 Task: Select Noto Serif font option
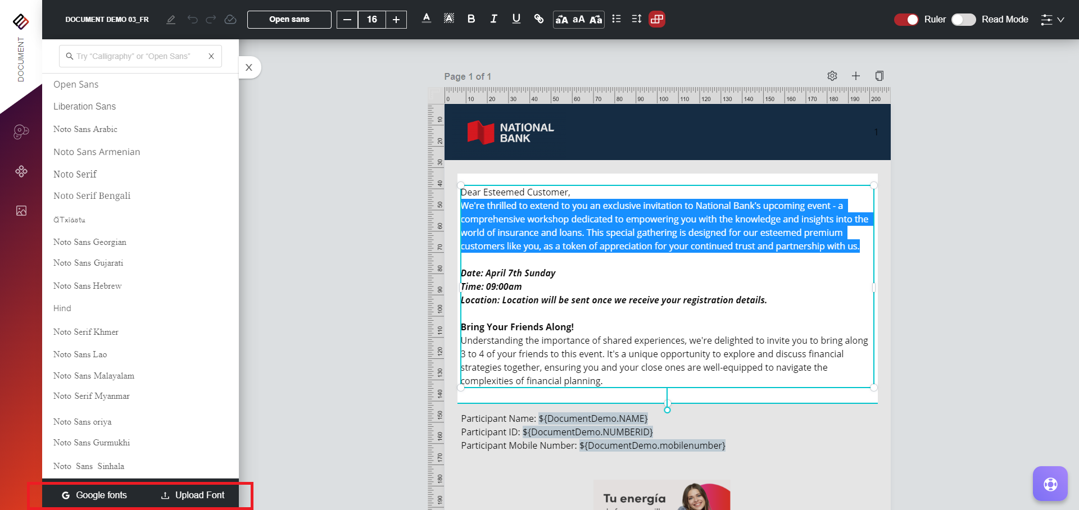(75, 174)
